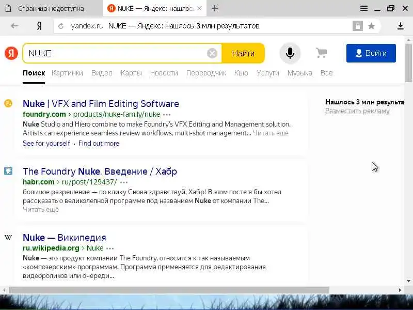Image resolution: width=413 pixels, height=310 pixels.
Task: Switch to the Видео tab
Action: [x=102, y=73]
